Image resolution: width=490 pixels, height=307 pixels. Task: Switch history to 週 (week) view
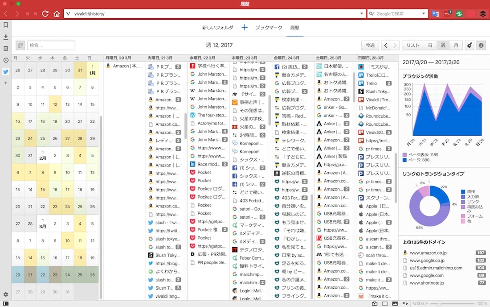[x=443, y=46]
